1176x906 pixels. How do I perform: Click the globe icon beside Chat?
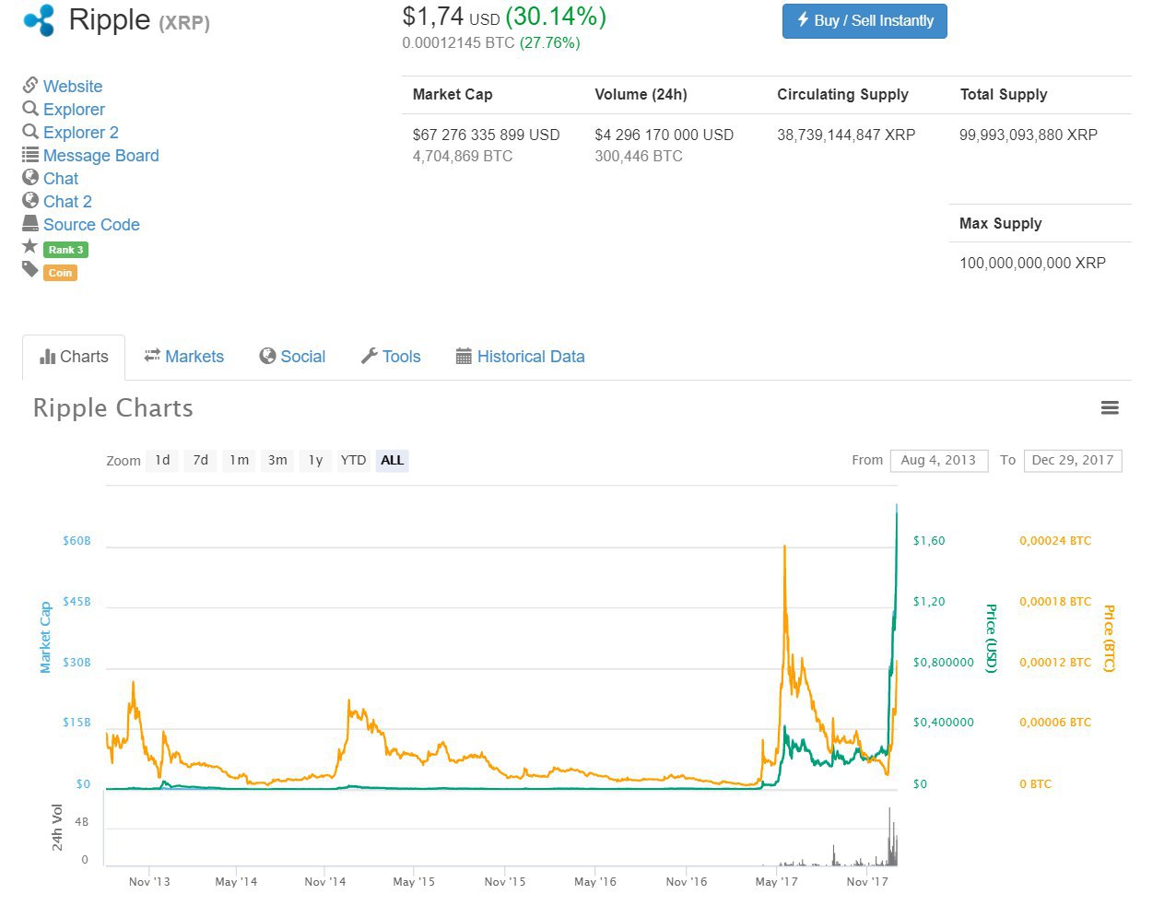30,177
